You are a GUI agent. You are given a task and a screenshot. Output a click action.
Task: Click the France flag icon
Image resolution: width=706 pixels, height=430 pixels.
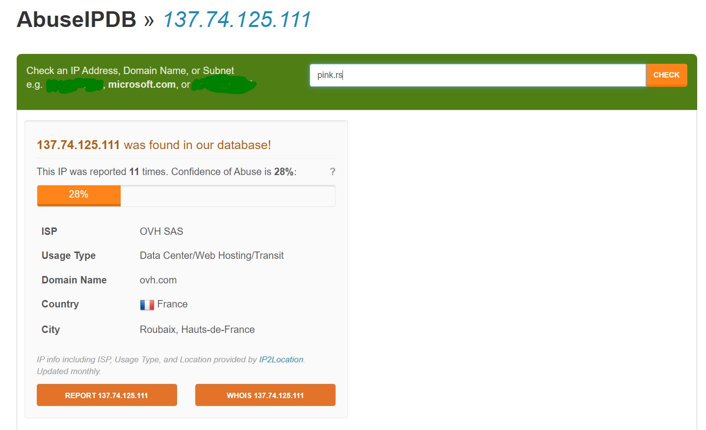click(147, 304)
